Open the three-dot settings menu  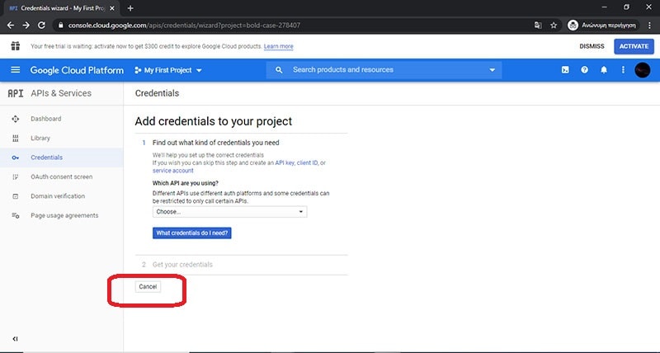click(x=623, y=70)
